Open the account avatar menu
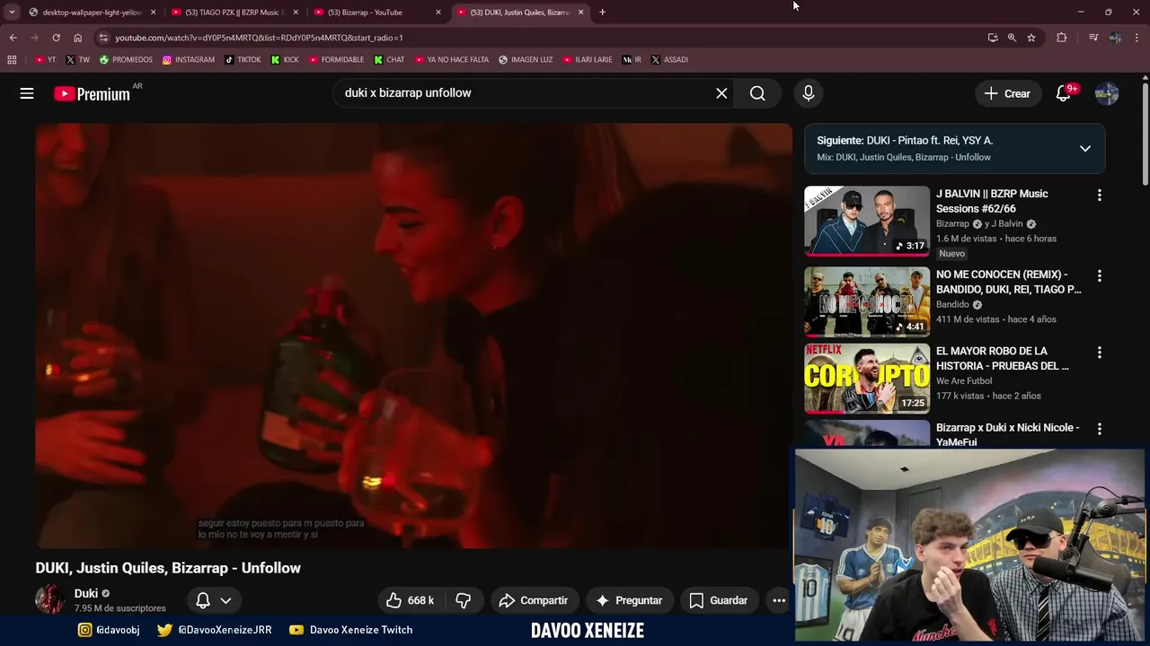Viewport: 1150px width, 646px height. [x=1107, y=93]
